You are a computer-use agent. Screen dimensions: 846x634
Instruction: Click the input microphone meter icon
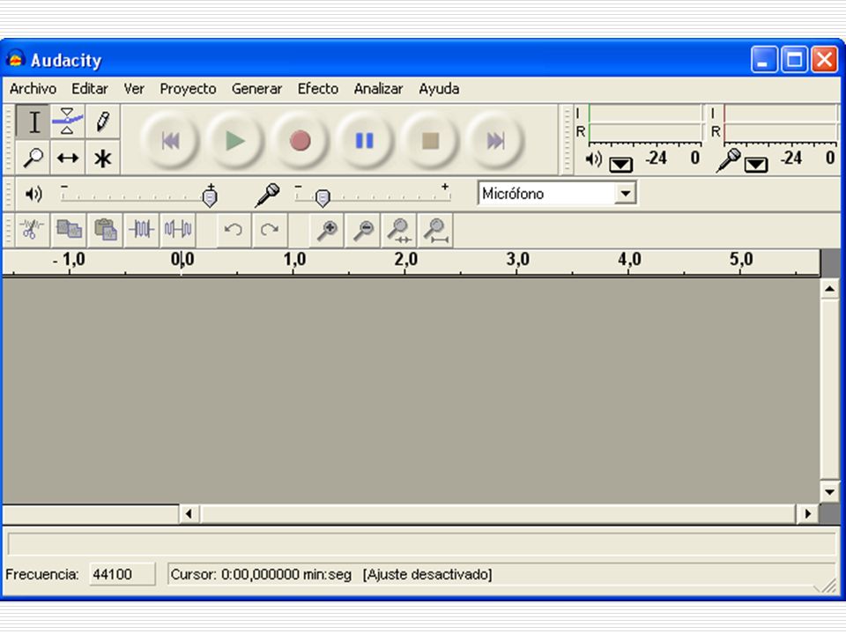[728, 160]
